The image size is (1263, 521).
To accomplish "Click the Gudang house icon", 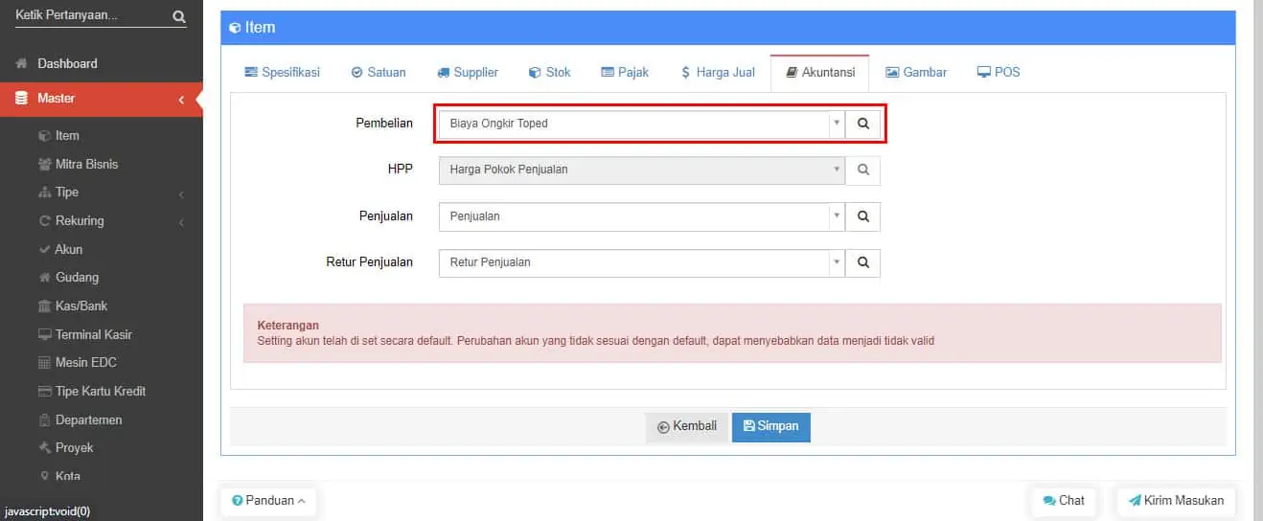I will [44, 278].
